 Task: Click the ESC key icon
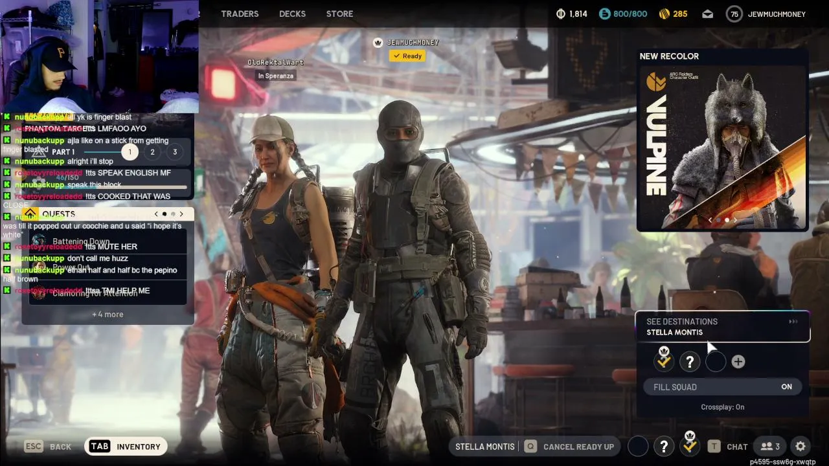click(34, 447)
